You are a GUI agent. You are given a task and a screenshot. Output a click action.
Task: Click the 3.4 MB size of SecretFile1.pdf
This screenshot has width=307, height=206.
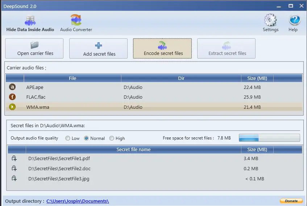pos(251,159)
